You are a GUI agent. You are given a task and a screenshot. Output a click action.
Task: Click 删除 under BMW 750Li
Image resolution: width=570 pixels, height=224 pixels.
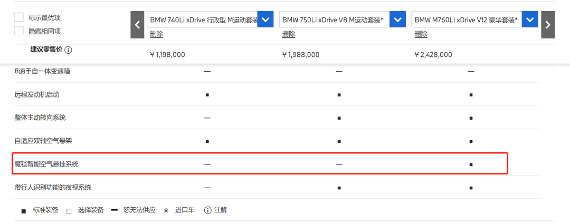[289, 34]
